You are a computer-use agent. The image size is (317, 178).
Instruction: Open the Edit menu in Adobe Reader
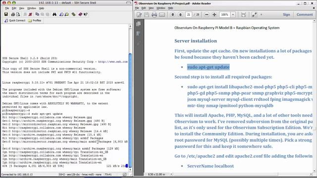click(x=144, y=8)
